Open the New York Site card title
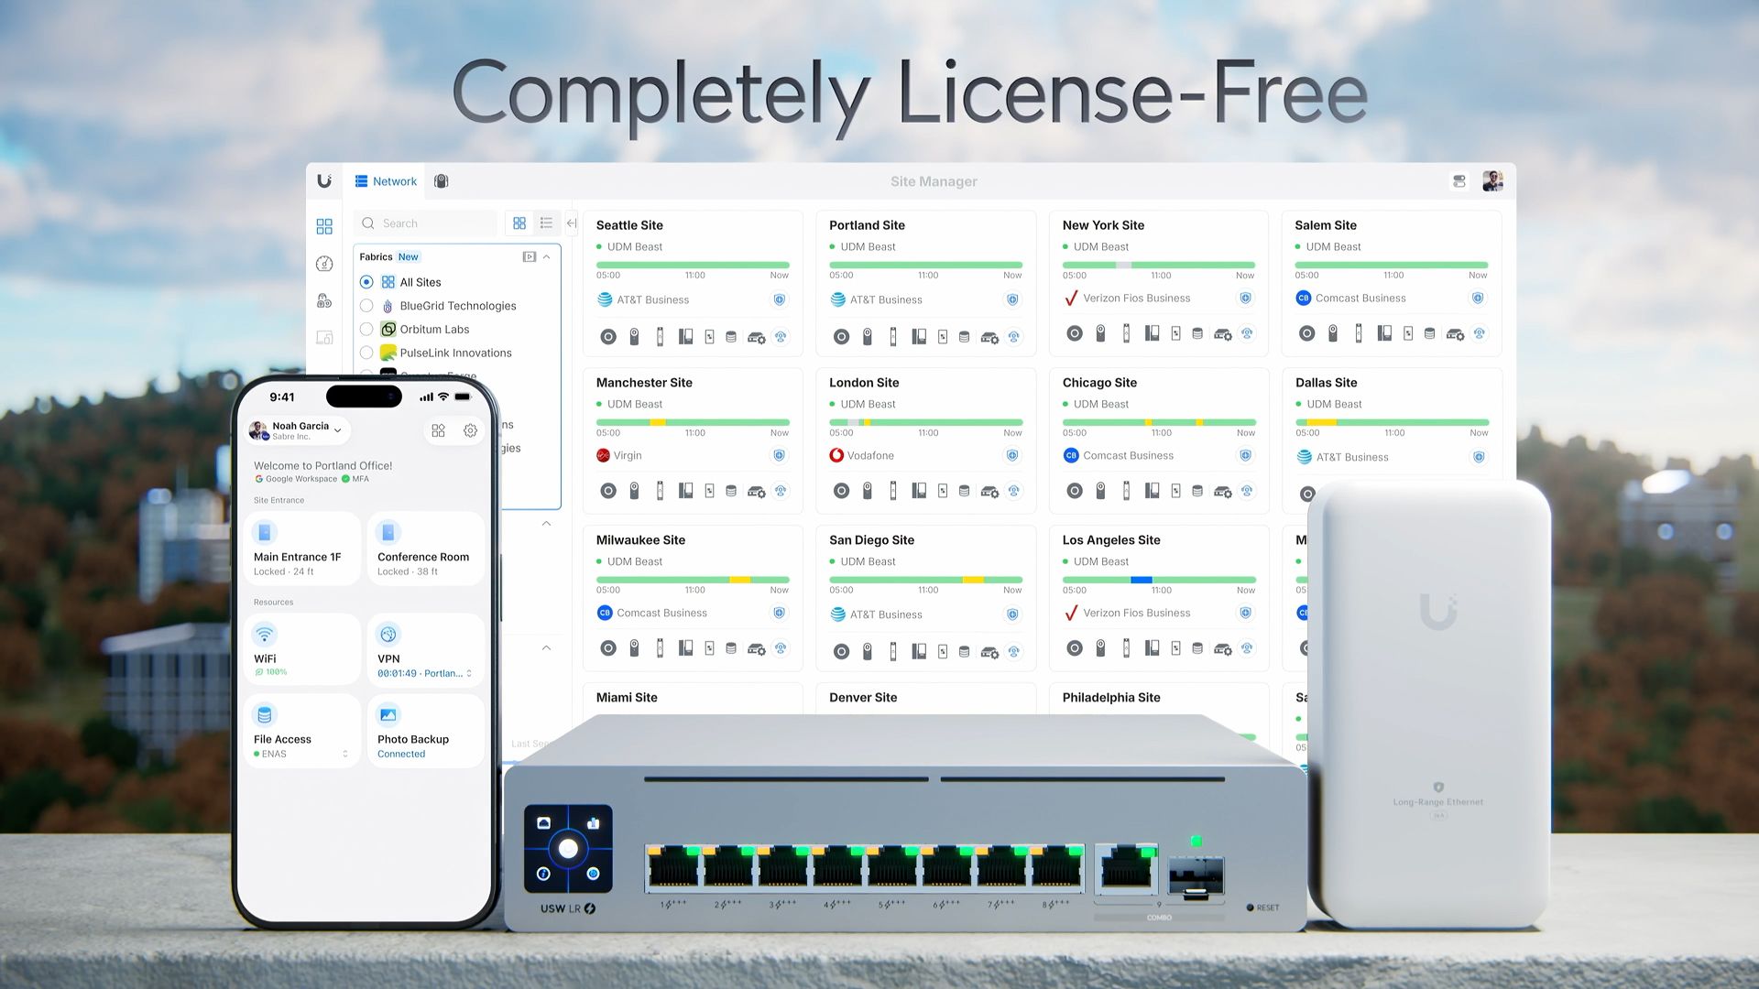Viewport: 1759px width, 989px height. (x=1103, y=225)
